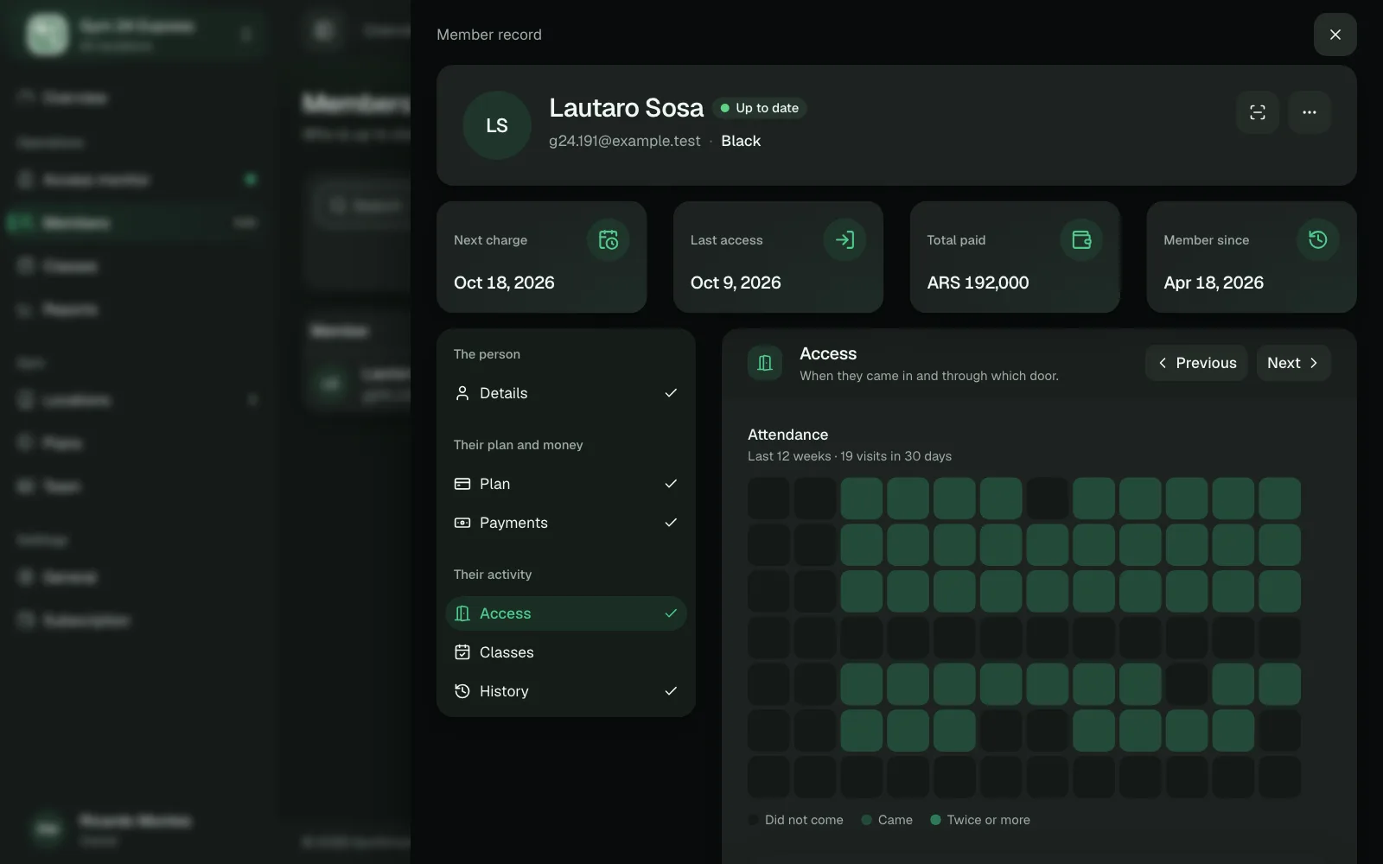Open the three-dot more options menu

click(x=1310, y=112)
